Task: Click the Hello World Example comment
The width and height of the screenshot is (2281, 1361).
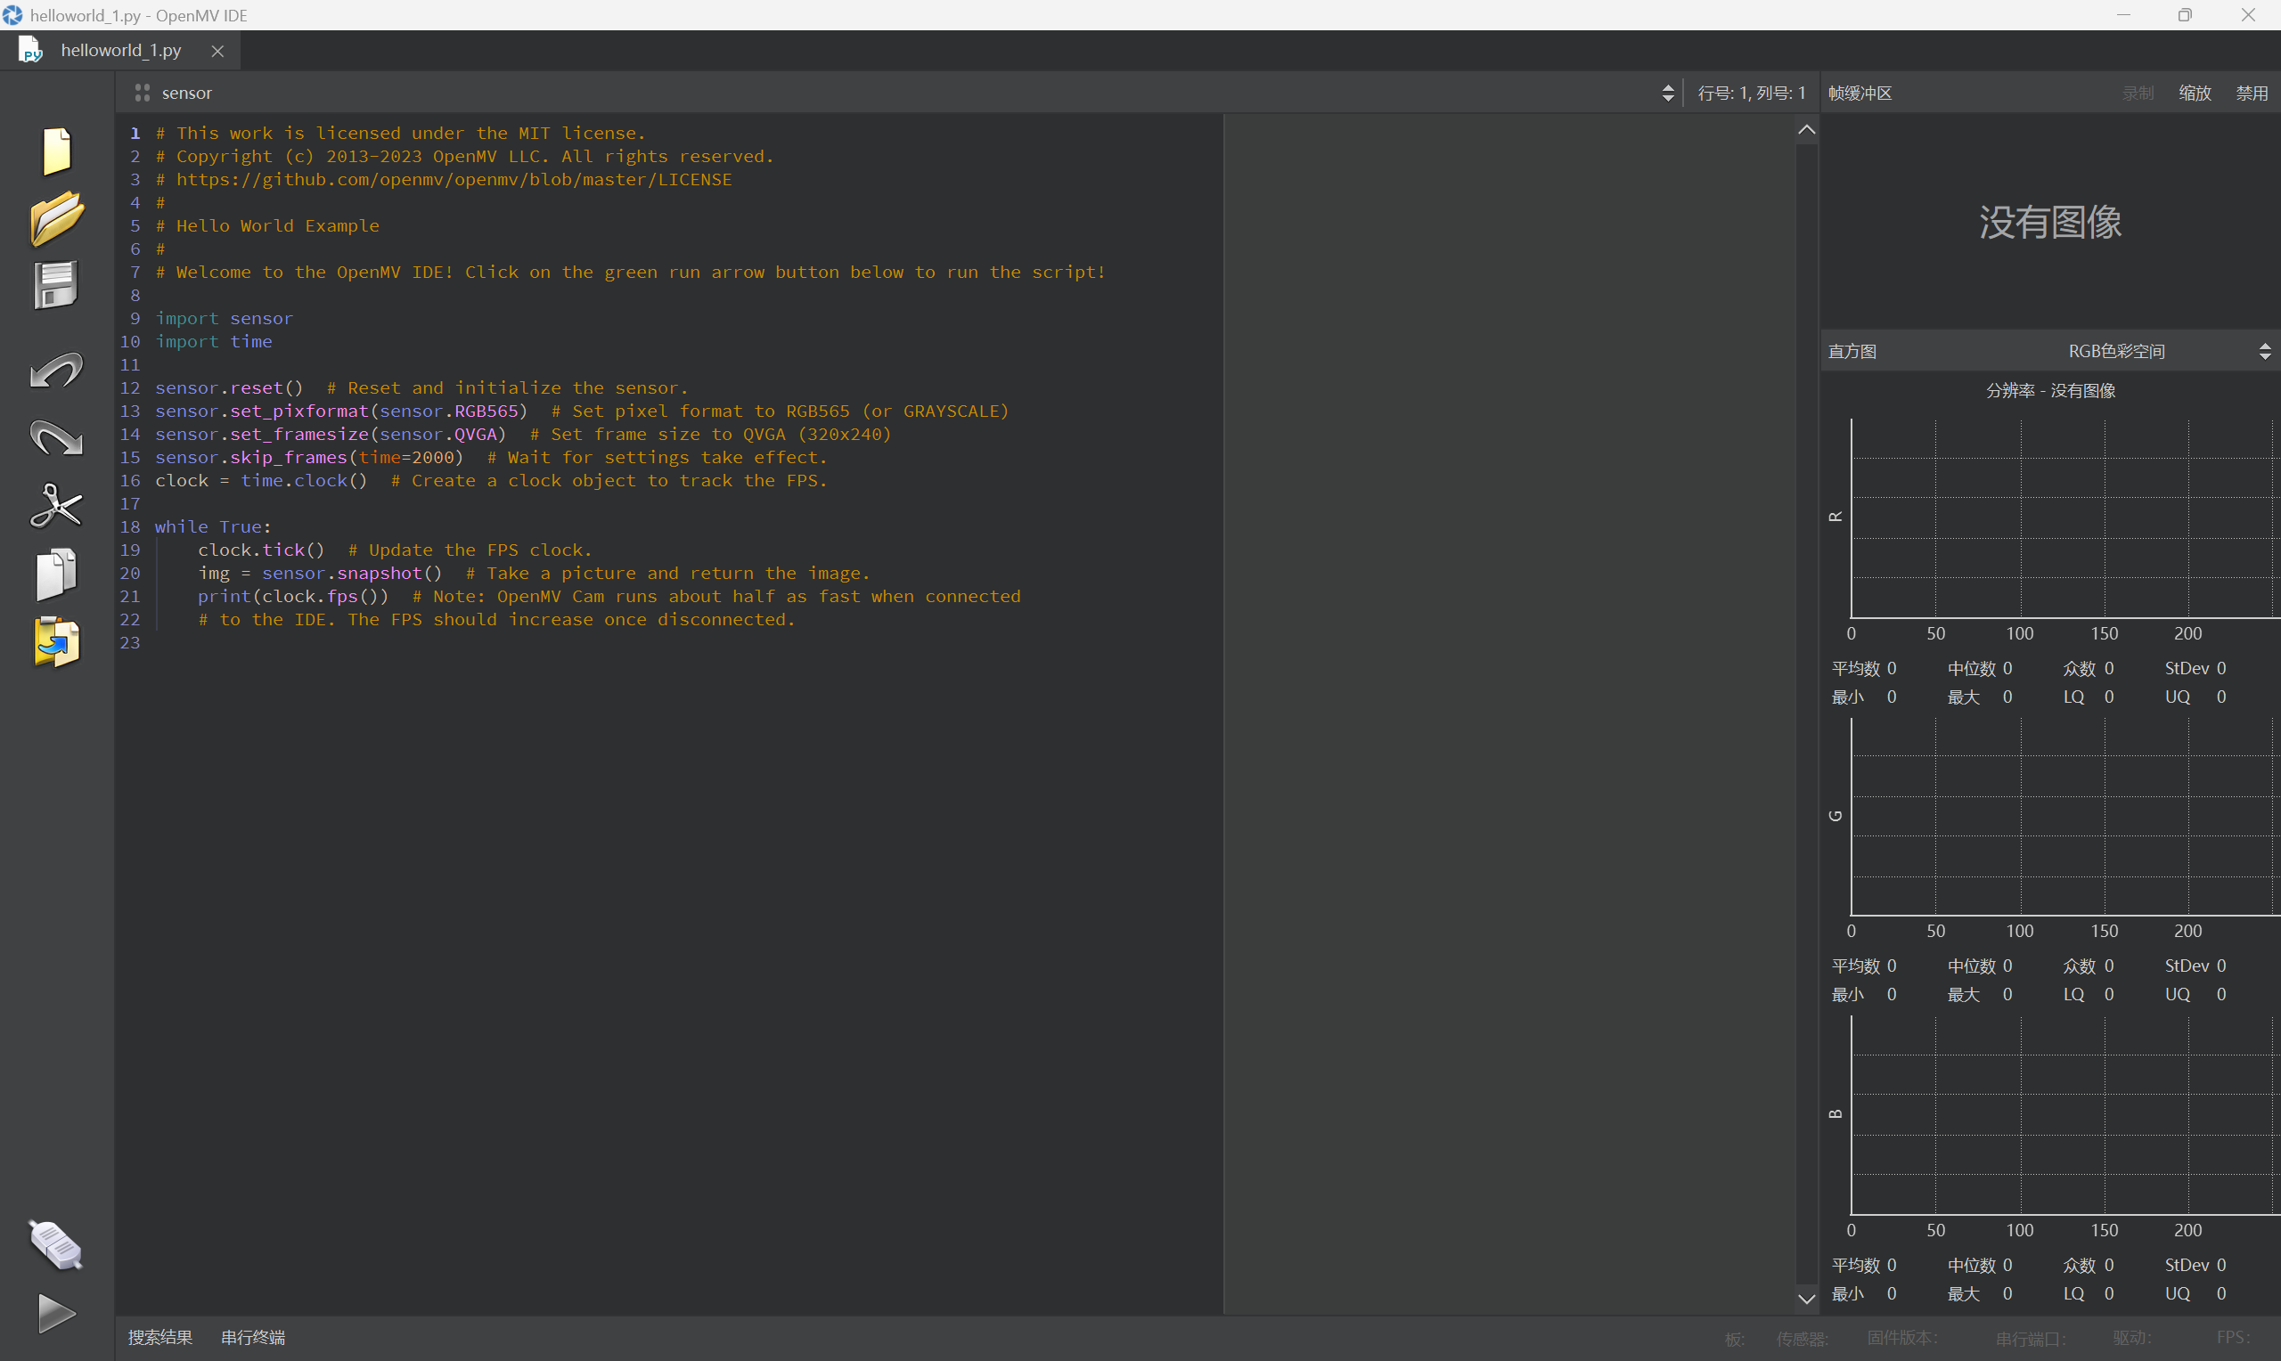Action: [x=267, y=225]
